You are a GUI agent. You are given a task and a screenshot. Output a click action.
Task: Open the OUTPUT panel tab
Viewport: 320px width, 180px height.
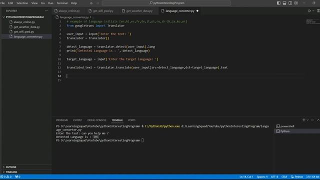click(77, 120)
